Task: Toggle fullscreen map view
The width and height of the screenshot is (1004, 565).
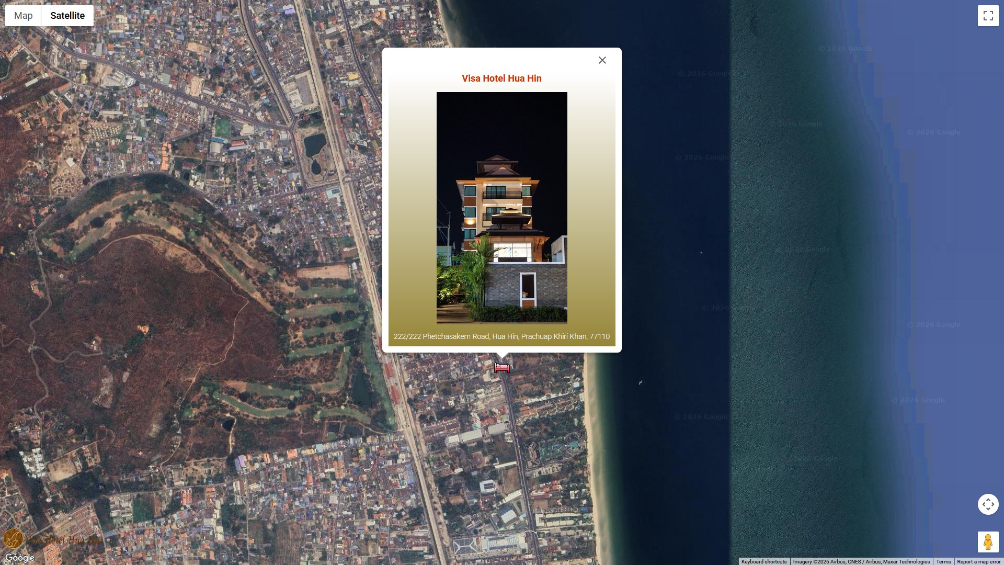Action: pos(988,16)
